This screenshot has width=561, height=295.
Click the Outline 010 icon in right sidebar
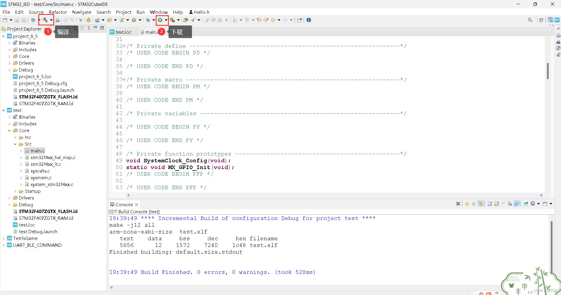click(558, 35)
